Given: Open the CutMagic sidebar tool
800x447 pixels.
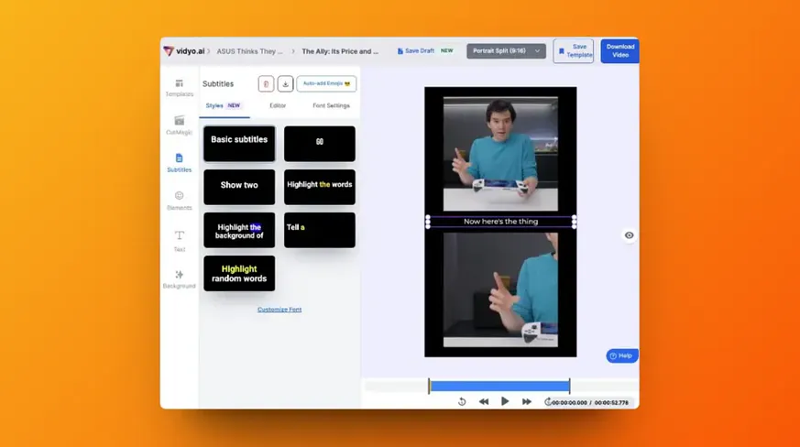Looking at the screenshot, I should point(179,125).
